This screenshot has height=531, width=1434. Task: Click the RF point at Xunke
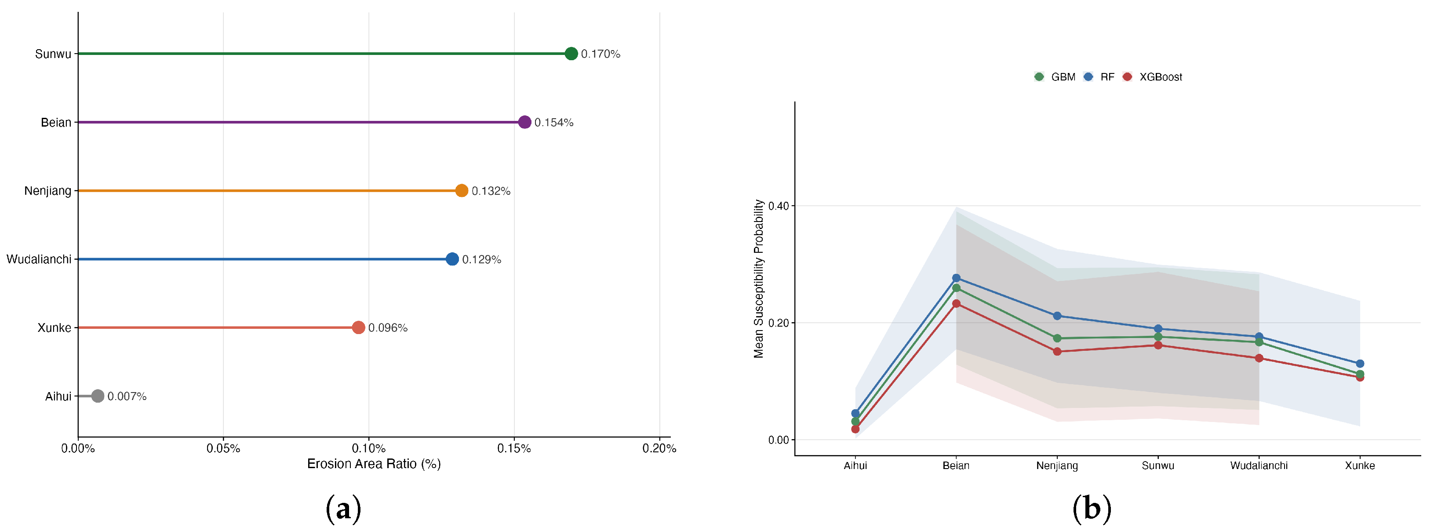1360,364
